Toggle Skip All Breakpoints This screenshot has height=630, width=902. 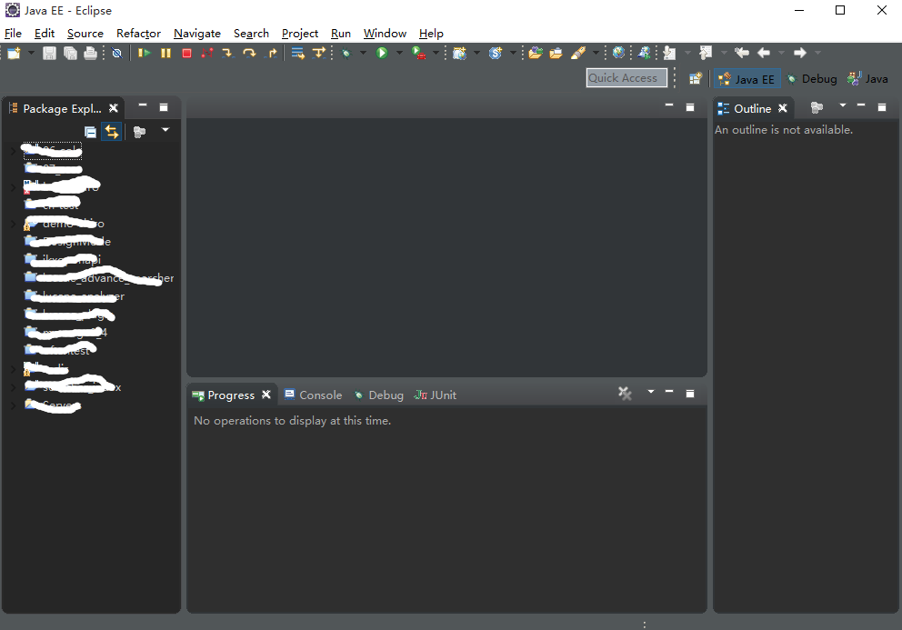(116, 54)
